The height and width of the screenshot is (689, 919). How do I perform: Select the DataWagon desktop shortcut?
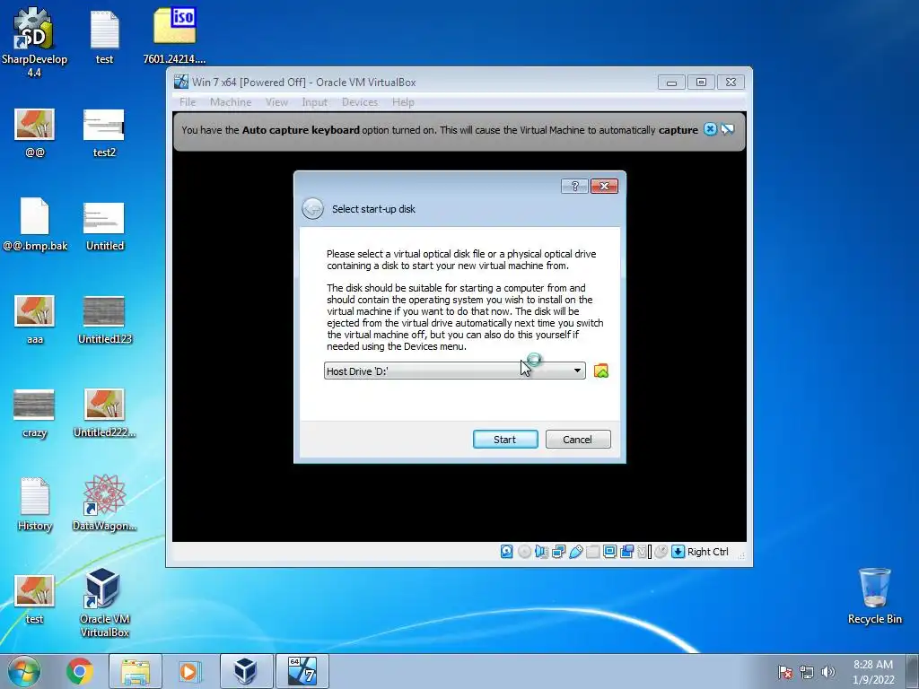104,504
